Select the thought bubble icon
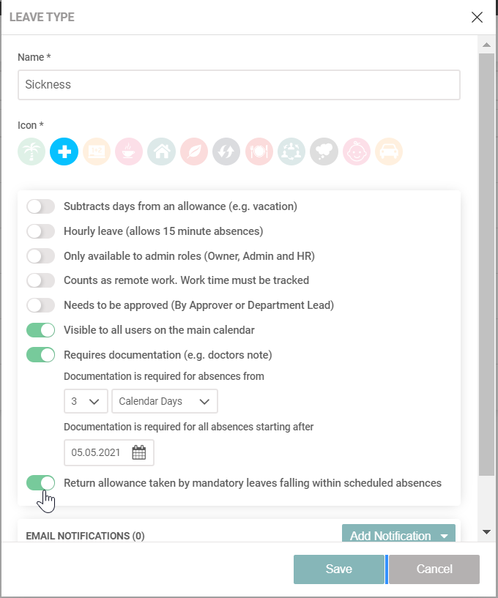Image resolution: width=498 pixels, height=598 pixels. (x=324, y=152)
